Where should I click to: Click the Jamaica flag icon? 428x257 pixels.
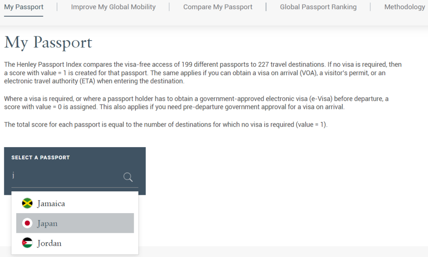(27, 203)
